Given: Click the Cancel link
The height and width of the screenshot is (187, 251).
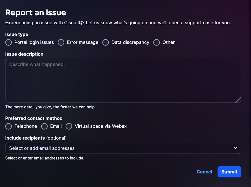Looking at the screenshot, I should pos(204,172).
